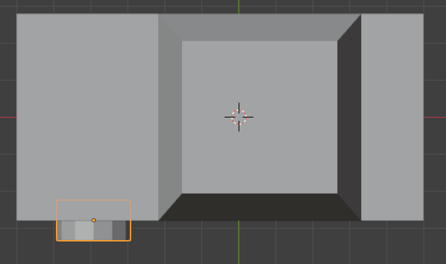Click the recessed central square face
446x264 pixels.
[x=260, y=117]
